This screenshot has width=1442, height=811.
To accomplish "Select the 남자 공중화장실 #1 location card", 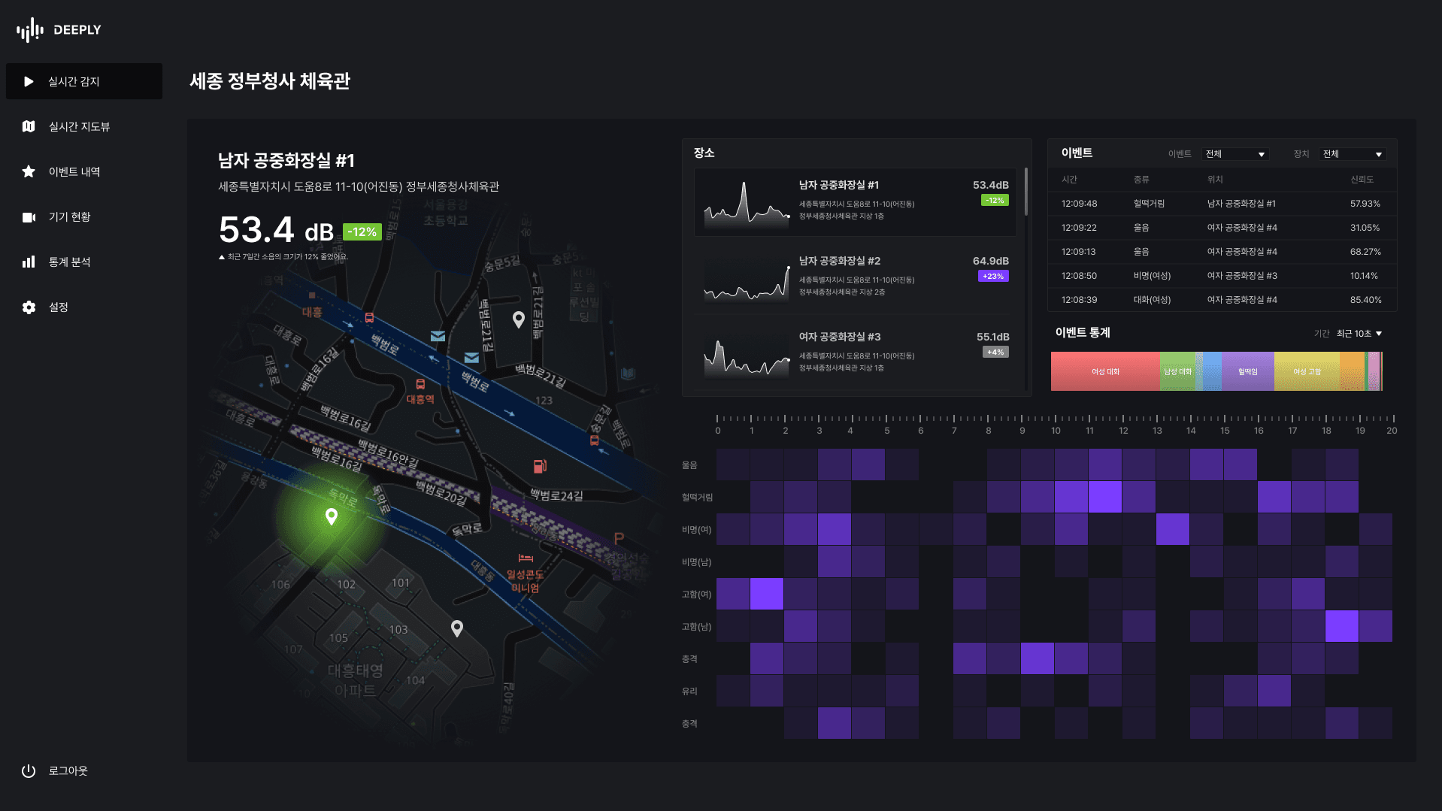I will (856, 202).
